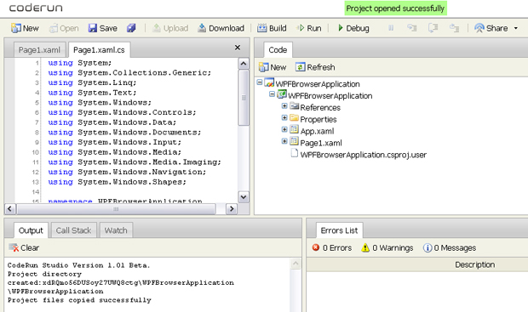The height and width of the screenshot is (312, 528).
Task: Switch to the Page1.xaml tab
Action: click(x=39, y=50)
